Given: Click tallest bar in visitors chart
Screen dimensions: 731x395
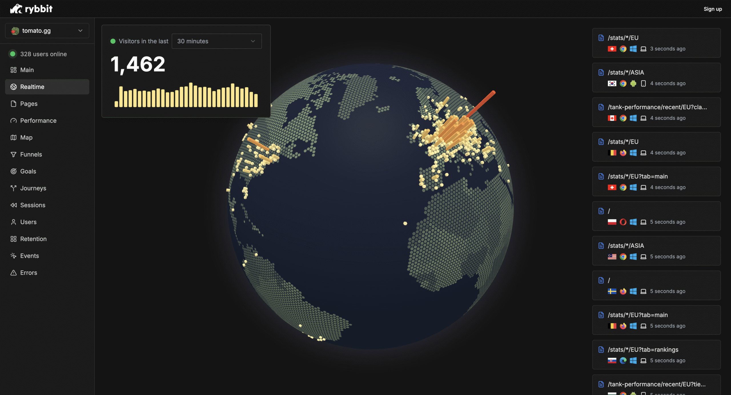Looking at the screenshot, I should pyautogui.click(x=191, y=95).
